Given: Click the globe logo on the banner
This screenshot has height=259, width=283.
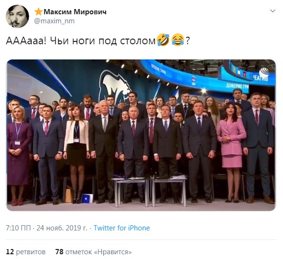Looking at the screenshot, I should 263,72.
